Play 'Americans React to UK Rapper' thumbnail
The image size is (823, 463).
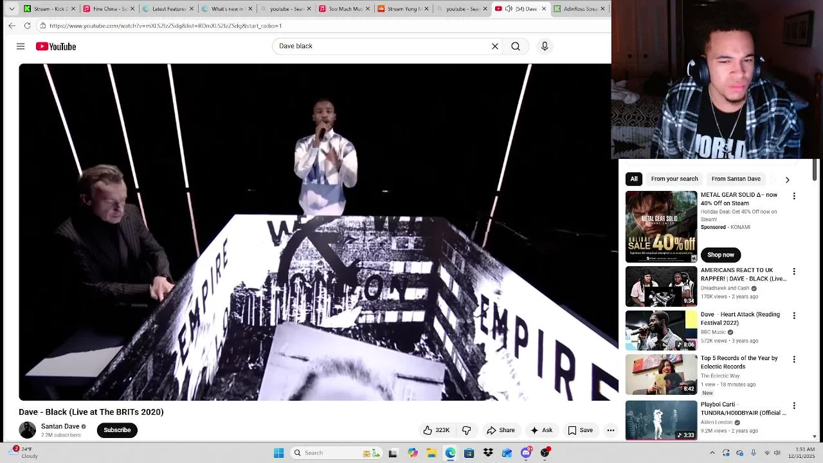(x=661, y=287)
